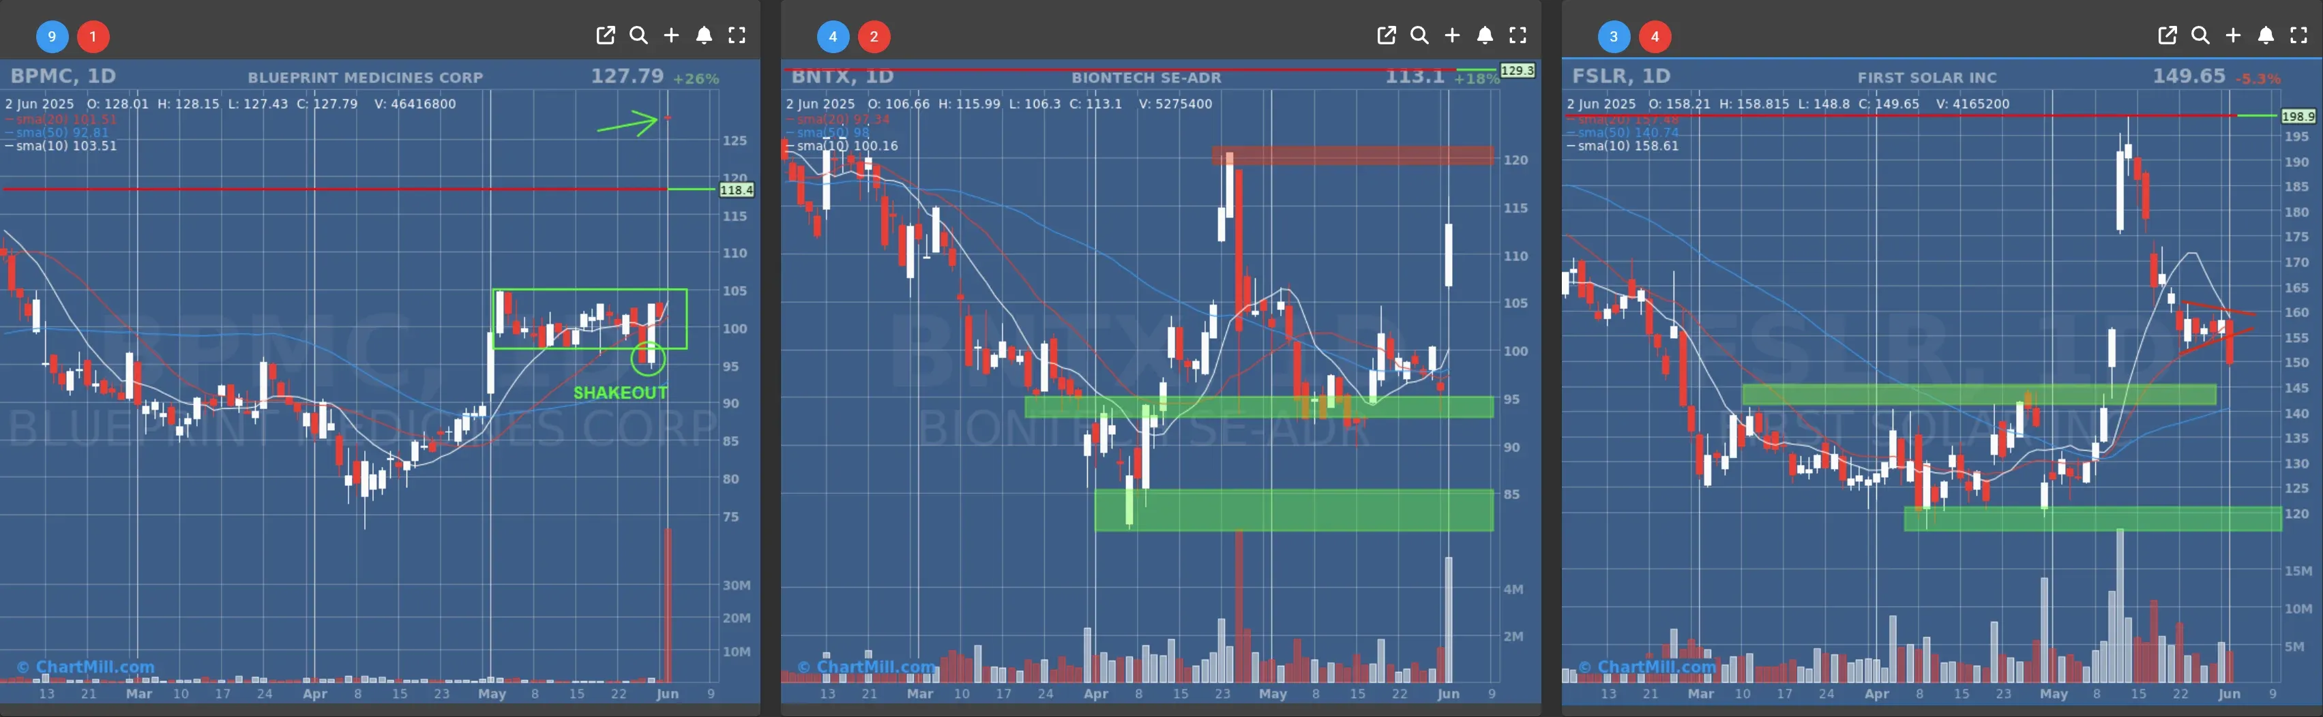The image size is (2323, 717).
Task: Click magnifier icon on BPMC chart
Action: pos(638,35)
